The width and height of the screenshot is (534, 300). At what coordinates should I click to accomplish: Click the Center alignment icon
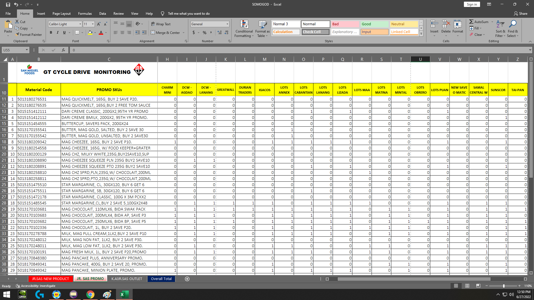pos(122,32)
